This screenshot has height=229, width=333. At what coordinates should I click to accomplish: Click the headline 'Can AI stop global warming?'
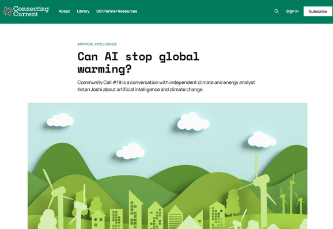coord(138,63)
